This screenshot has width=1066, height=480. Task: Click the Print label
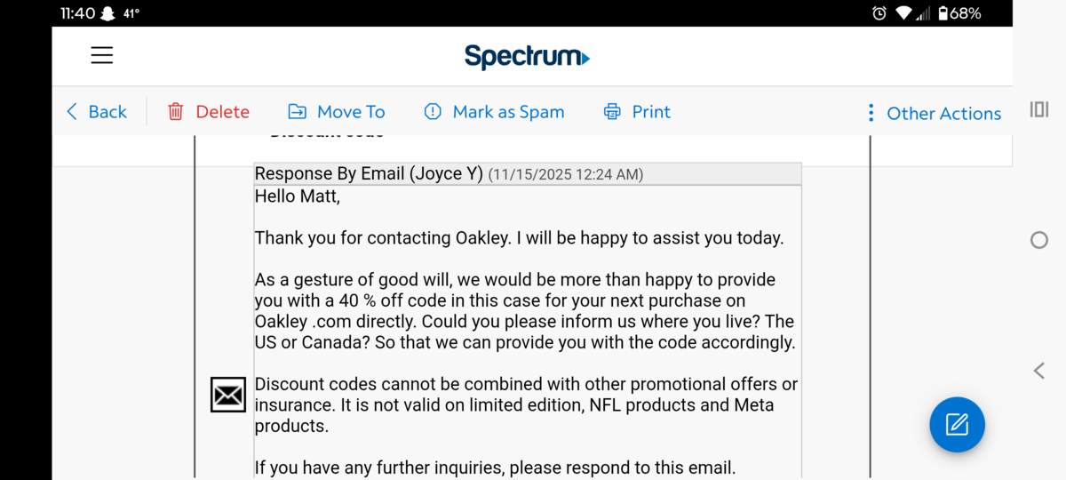651,112
